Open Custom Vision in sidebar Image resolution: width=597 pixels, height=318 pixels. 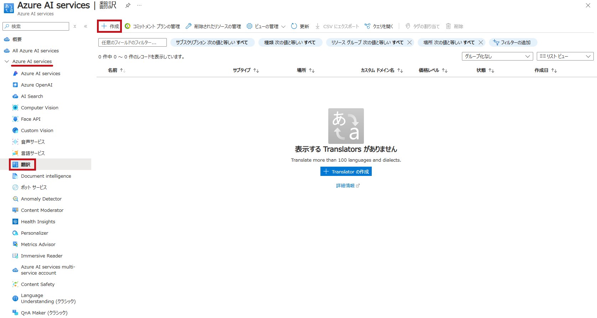[37, 130]
